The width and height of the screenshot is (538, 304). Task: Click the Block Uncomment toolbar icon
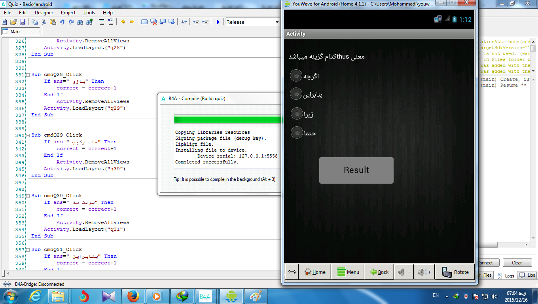pos(111,22)
